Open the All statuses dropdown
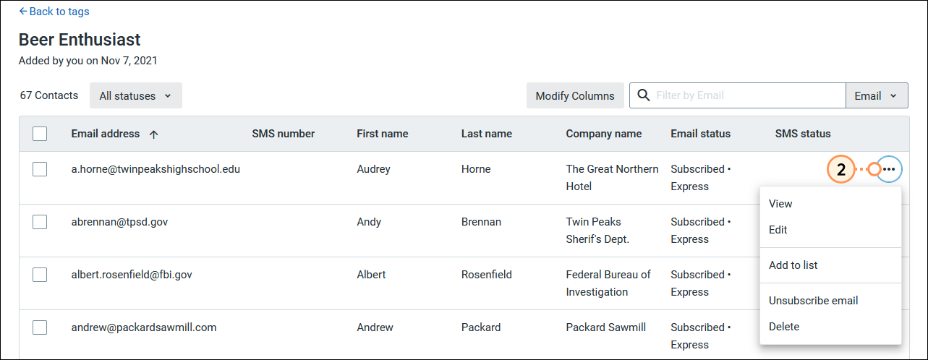The height and width of the screenshot is (360, 928). (x=136, y=95)
